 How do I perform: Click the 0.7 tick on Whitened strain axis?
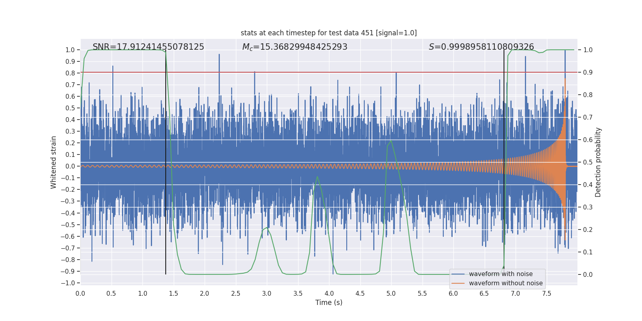[70, 85]
